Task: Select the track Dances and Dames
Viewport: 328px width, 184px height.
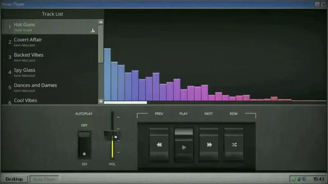Action: [50, 88]
